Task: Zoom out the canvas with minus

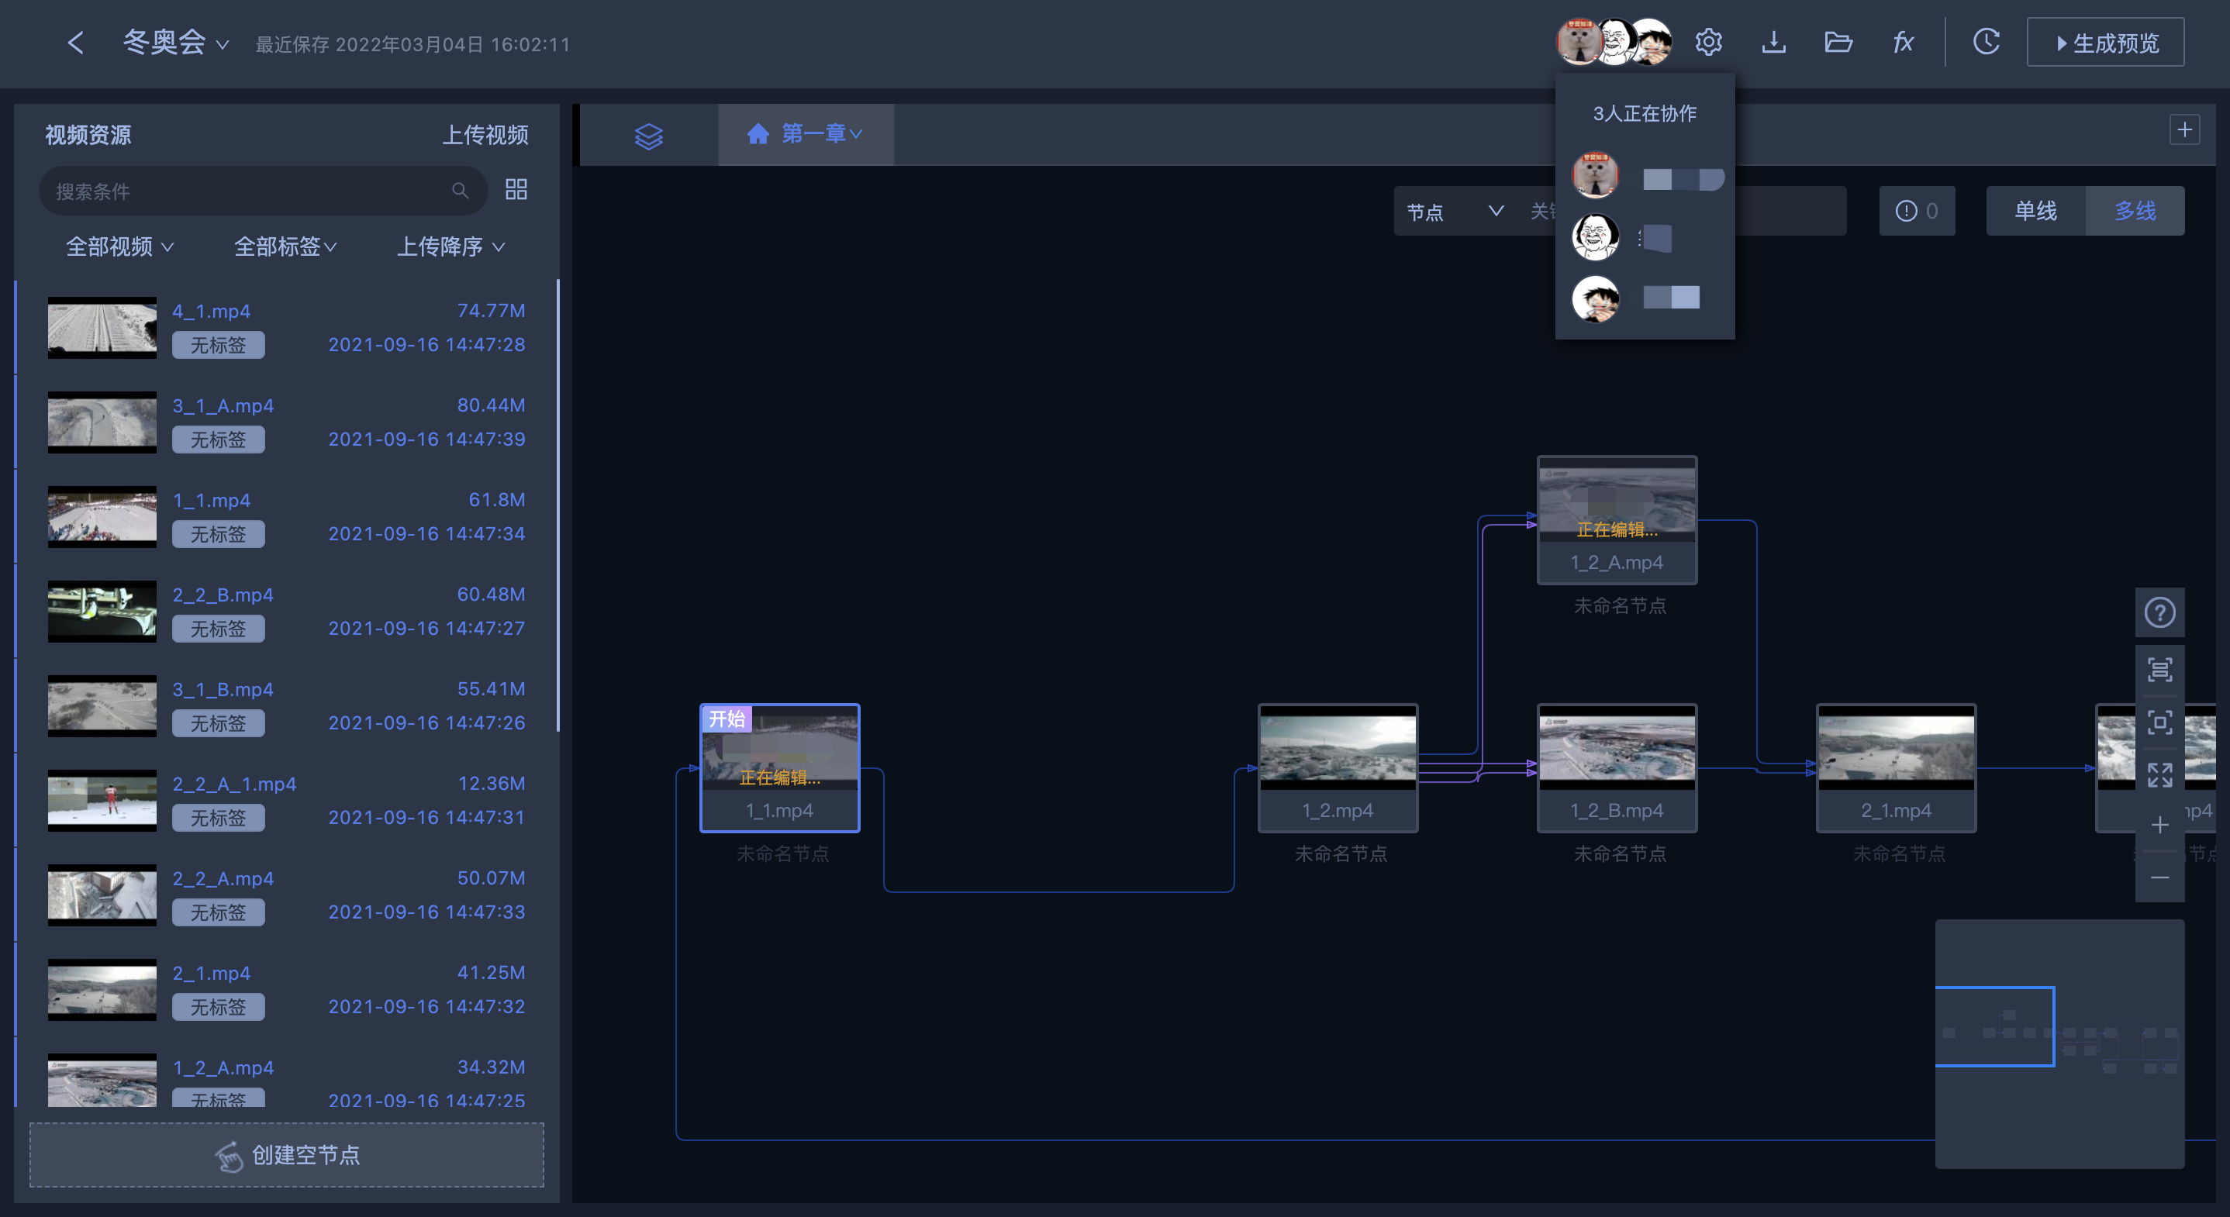Action: [x=2159, y=877]
